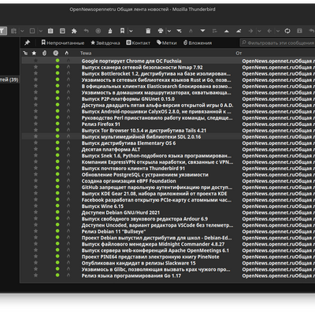This screenshot has height=315, width=315.
Task: Click the right arrow forward navigation icon
Action: click(x=250, y=31)
